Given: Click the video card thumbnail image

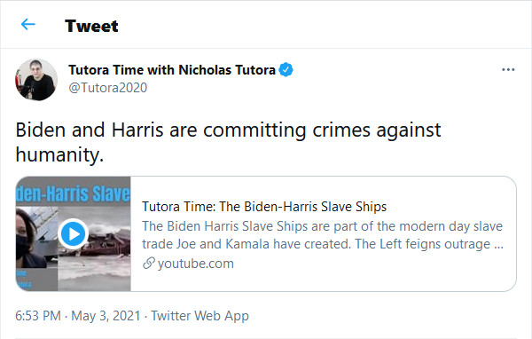Looking at the screenshot, I should coord(74,233).
